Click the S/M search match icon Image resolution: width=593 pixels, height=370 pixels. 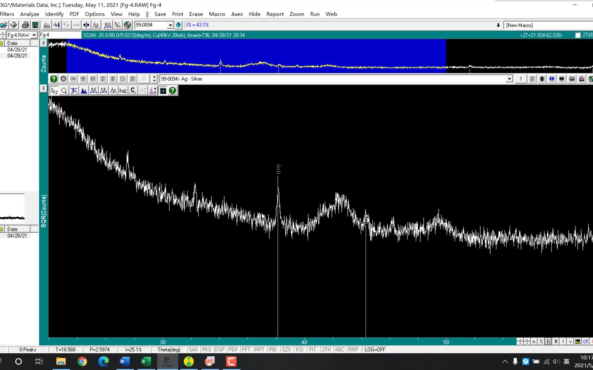tap(118, 25)
